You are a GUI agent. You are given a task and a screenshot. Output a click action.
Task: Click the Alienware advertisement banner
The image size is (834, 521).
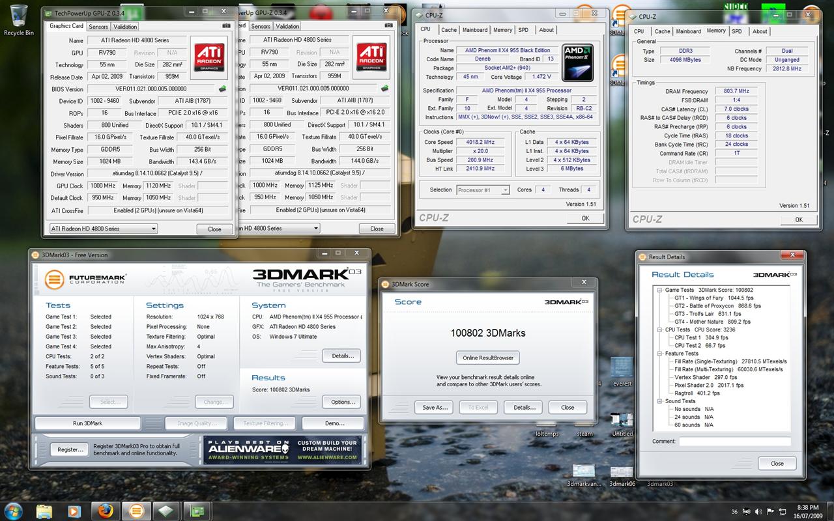282,450
